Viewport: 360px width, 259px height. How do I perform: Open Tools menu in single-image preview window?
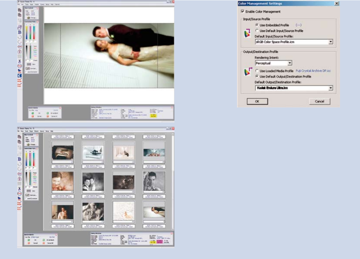pyautogui.click(x=27, y=4)
